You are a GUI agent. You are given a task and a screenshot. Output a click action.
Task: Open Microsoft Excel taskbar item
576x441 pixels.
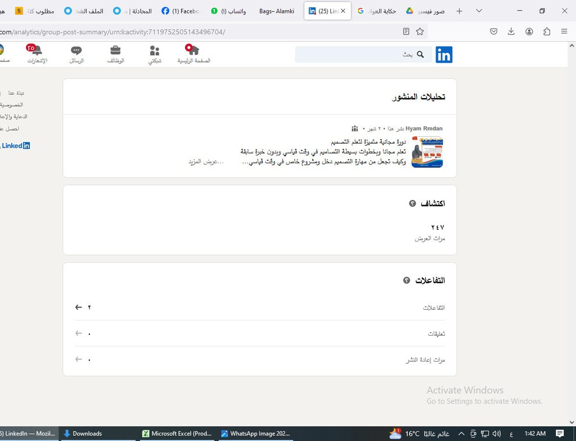coord(177,434)
